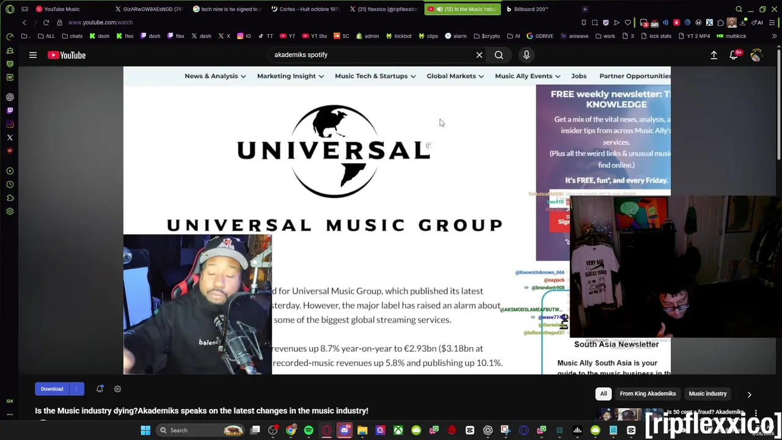Click the video title 'Is the Music industry dying?'

(x=202, y=411)
